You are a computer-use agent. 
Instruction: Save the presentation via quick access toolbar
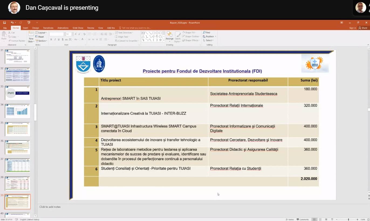[x=5, y=23]
